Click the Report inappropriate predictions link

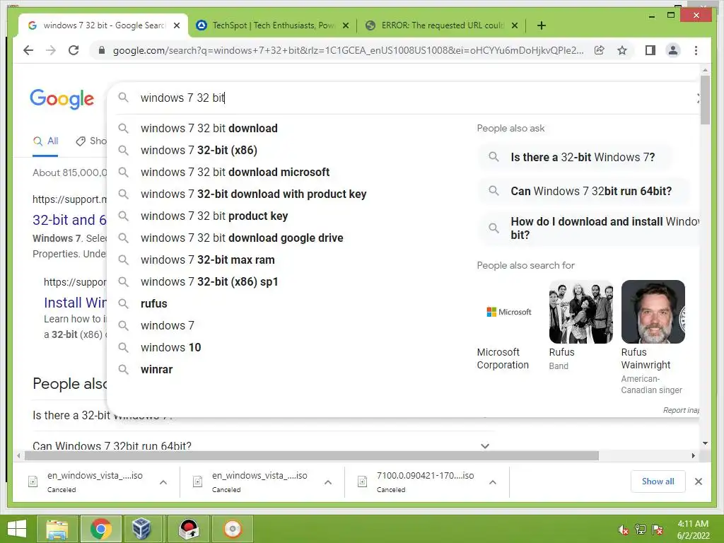tap(681, 410)
